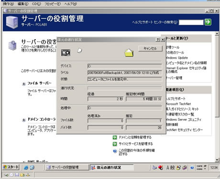Click the ? help button on restore dialog title bar

pos(158,40)
